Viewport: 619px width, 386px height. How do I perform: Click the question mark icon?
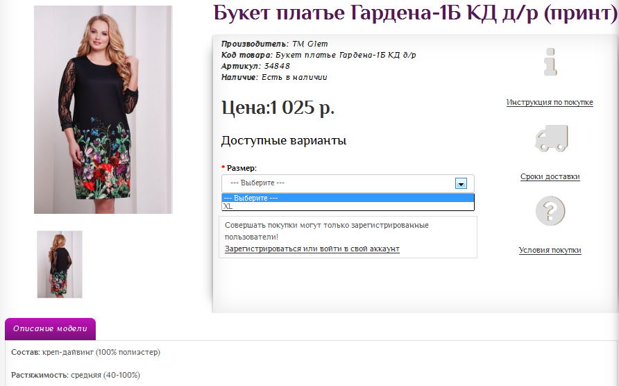(550, 210)
